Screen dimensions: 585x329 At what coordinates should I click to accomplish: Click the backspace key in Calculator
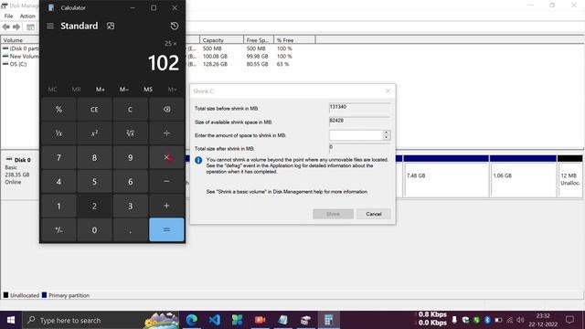166,110
